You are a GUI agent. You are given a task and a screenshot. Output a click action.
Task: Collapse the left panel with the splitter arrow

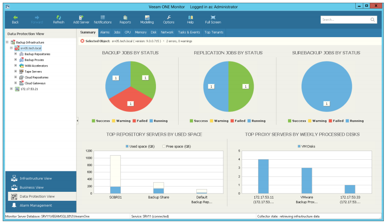pos(77,121)
